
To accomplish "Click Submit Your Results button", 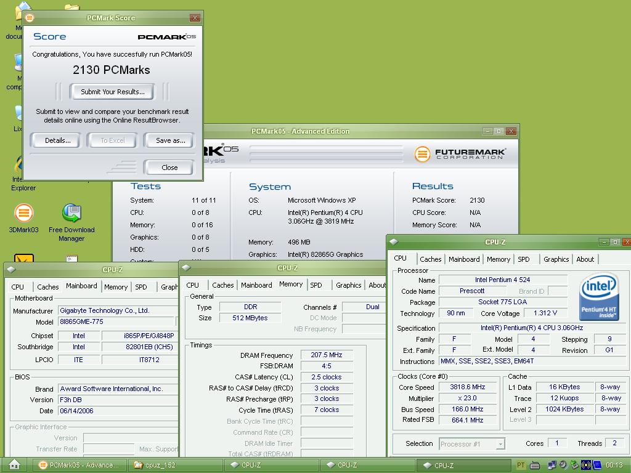I will (112, 92).
